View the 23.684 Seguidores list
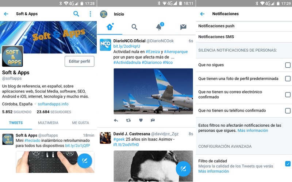Viewport: 292px width, 182px height. pyautogui.click(x=54, y=112)
